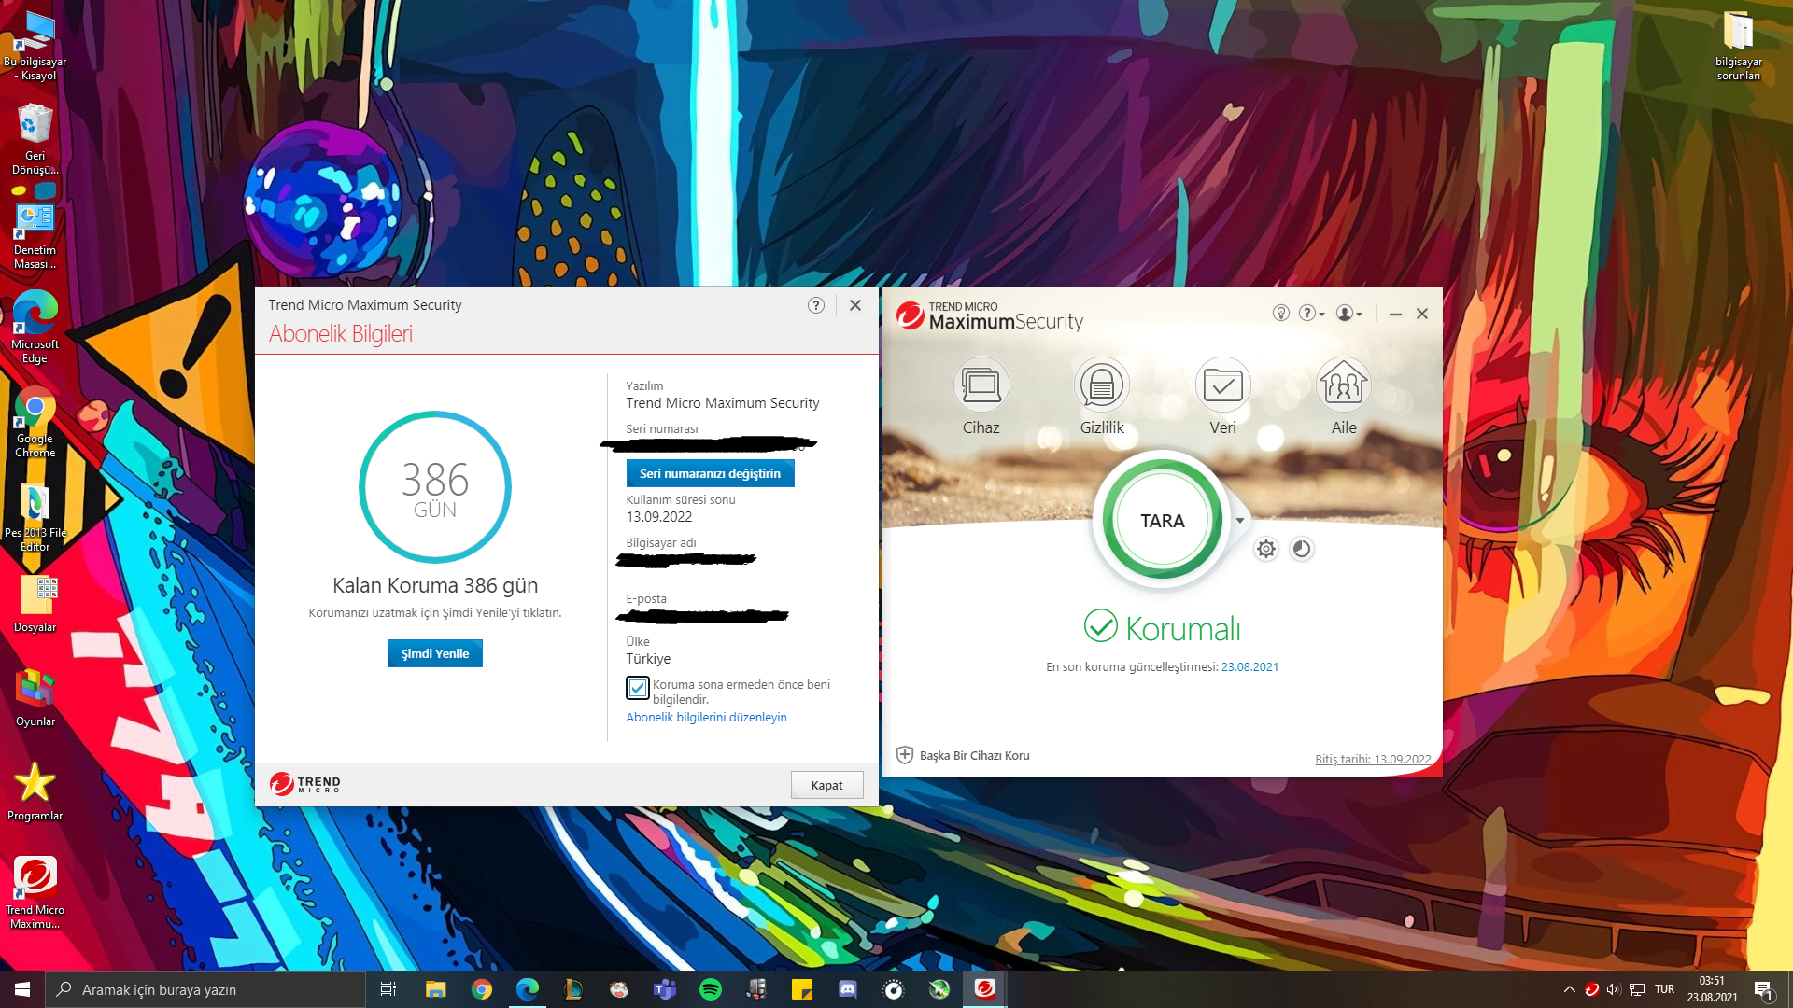The width and height of the screenshot is (1793, 1008).
Task: Open the Gizlilik privacy icon
Action: pyautogui.click(x=1102, y=385)
